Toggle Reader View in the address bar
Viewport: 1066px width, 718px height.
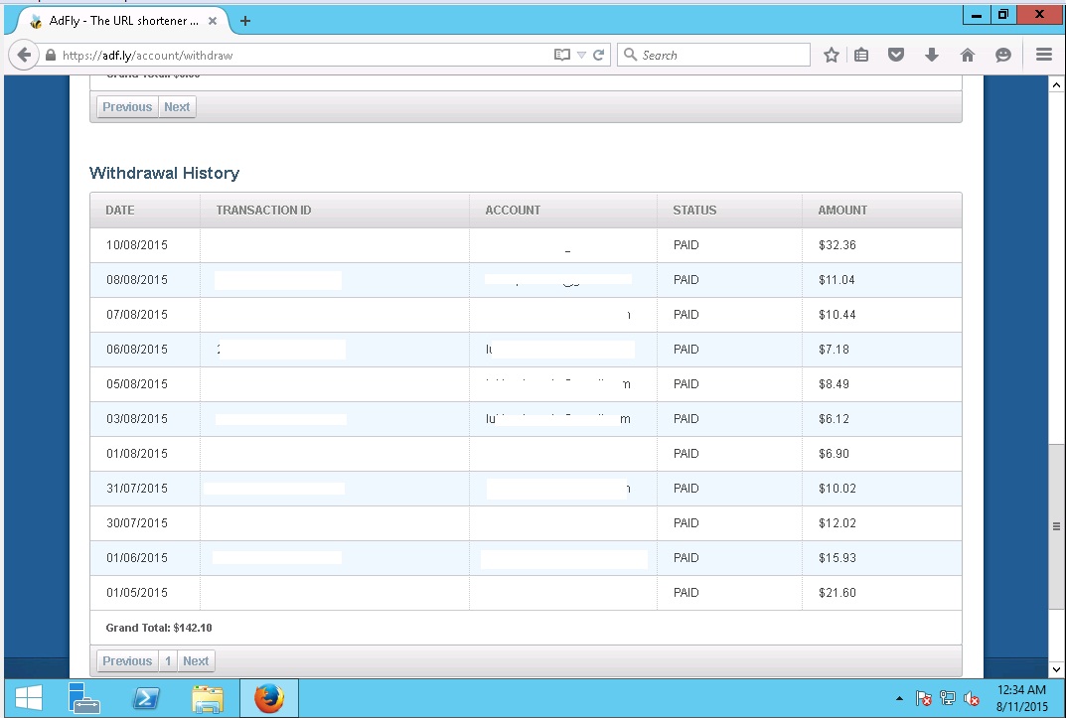[562, 56]
